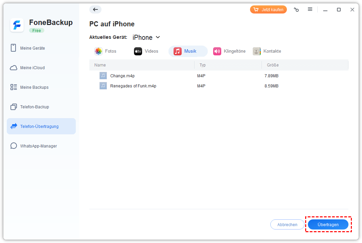Open Meine Geräte in sidebar
This screenshot has width=362, height=243.
(41, 48)
